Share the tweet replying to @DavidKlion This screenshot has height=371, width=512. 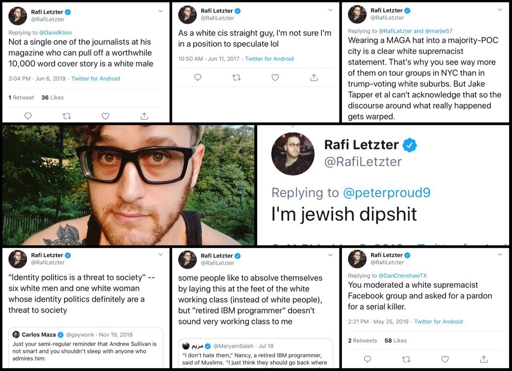point(144,116)
